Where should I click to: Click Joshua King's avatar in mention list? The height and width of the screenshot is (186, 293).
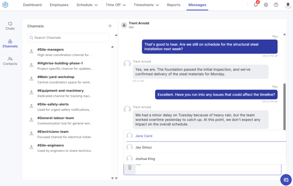(x=130, y=159)
